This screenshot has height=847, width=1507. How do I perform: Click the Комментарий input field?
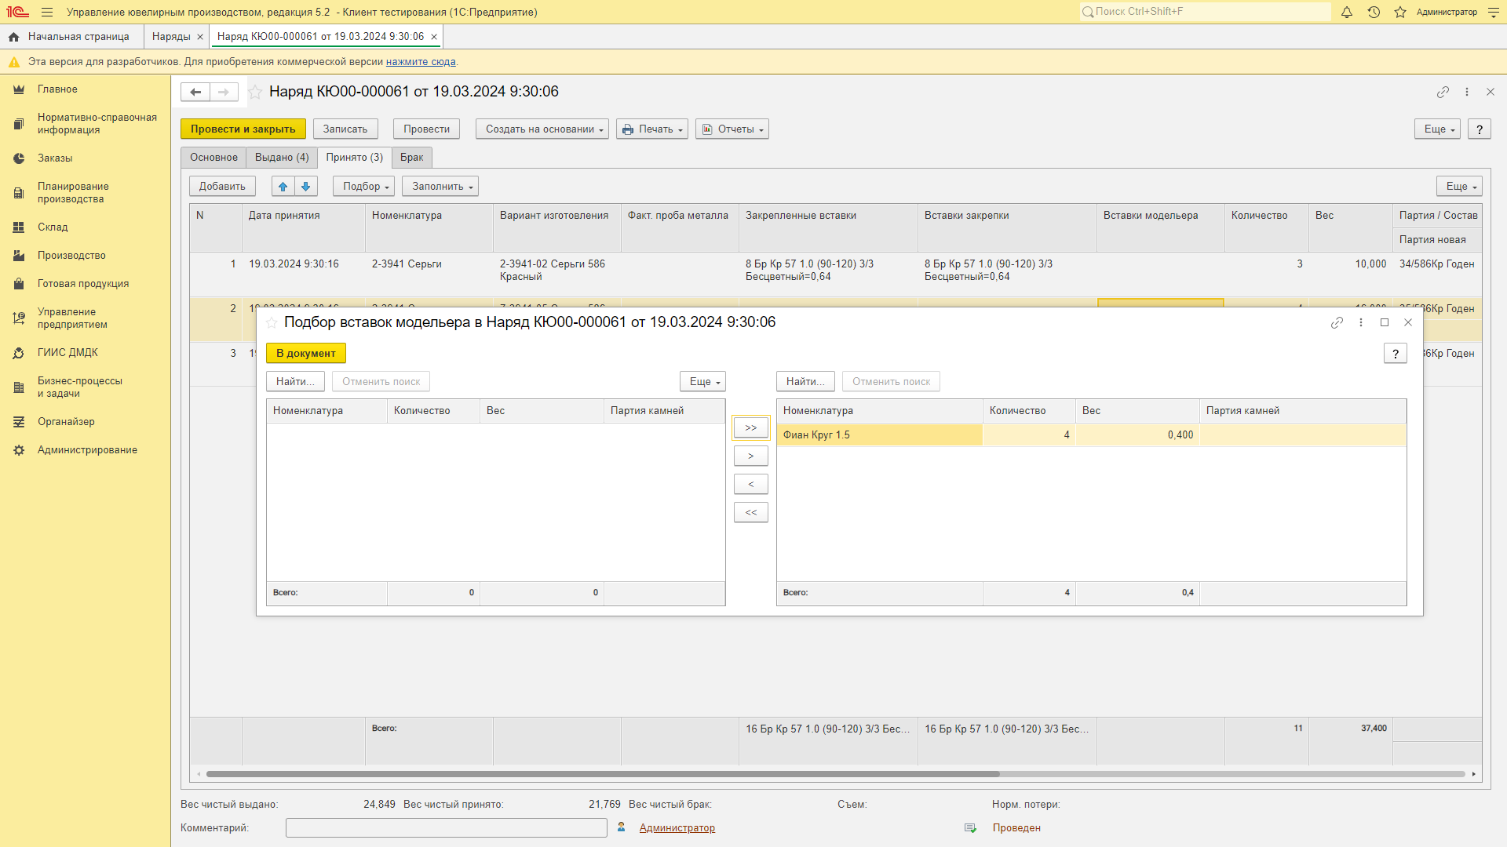[446, 828]
